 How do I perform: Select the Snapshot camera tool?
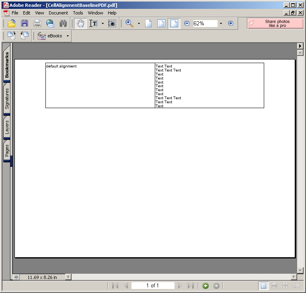coord(112,23)
